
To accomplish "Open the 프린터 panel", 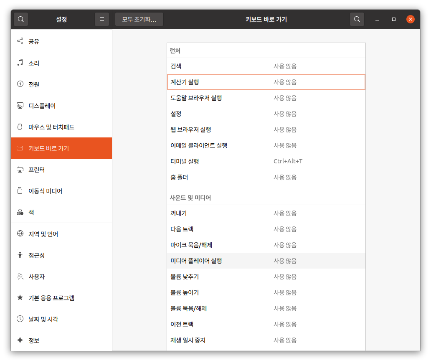I will click(61, 170).
